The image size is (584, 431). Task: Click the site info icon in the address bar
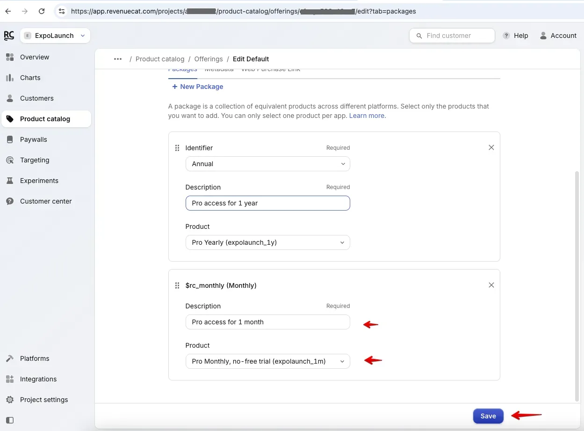62,11
